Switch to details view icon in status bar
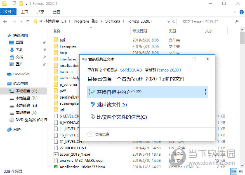Viewport: 245px width, 175px height. [x=233, y=172]
